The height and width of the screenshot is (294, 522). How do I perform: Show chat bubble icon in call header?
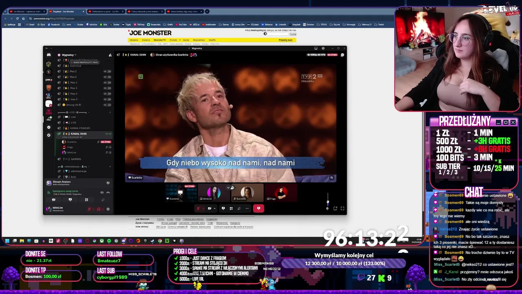[343, 55]
